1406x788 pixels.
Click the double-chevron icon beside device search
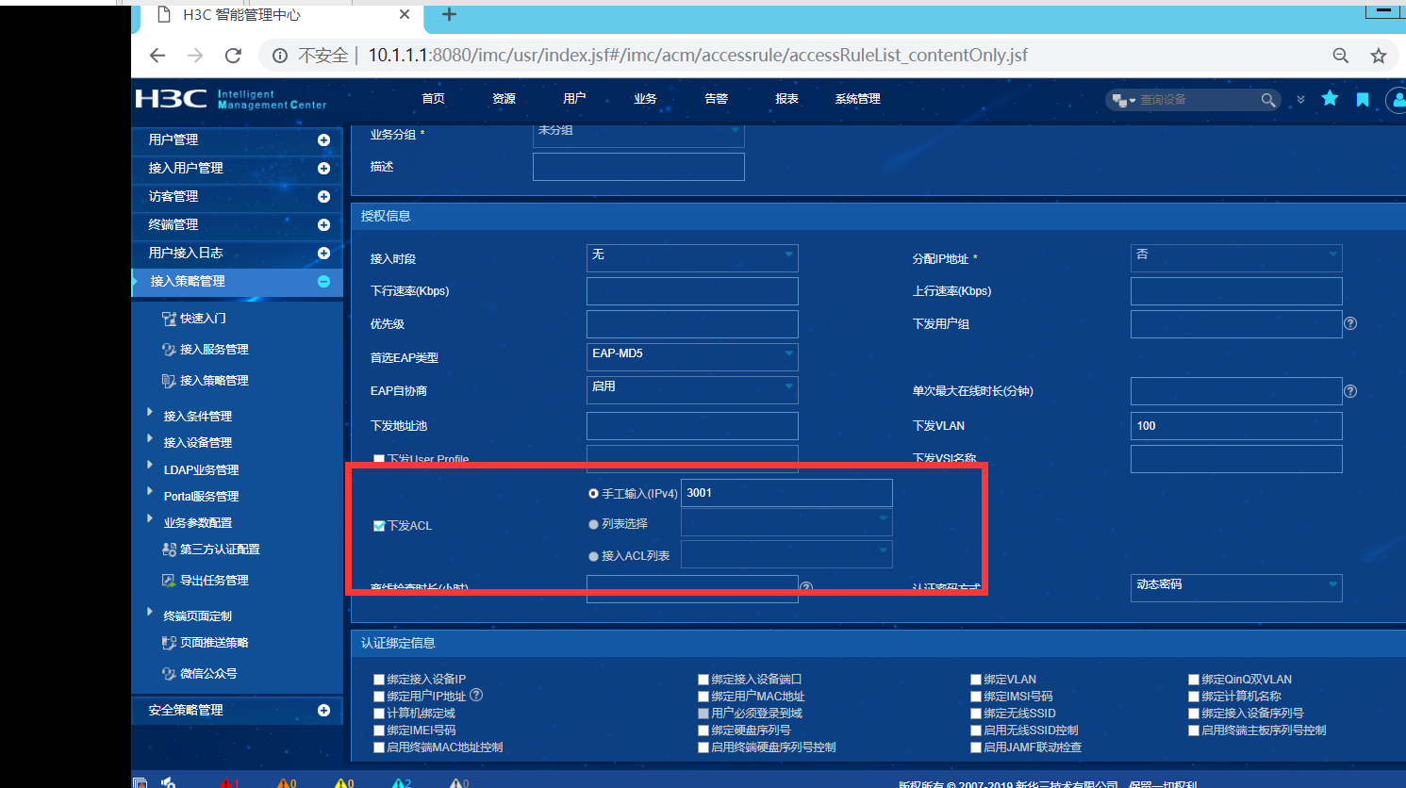pyautogui.click(x=1300, y=99)
